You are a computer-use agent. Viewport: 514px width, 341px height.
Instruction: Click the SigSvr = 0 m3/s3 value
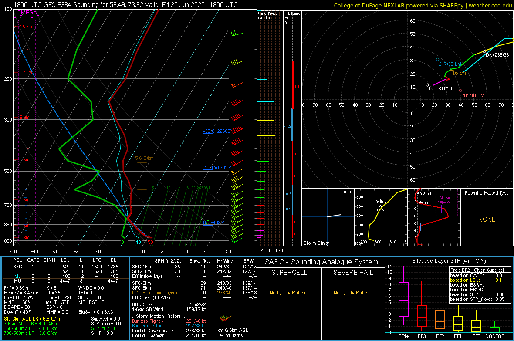pyautogui.click(x=96, y=312)
